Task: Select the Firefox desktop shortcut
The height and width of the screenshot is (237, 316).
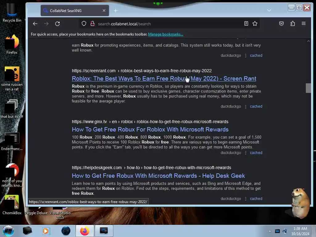Action: point(12,44)
